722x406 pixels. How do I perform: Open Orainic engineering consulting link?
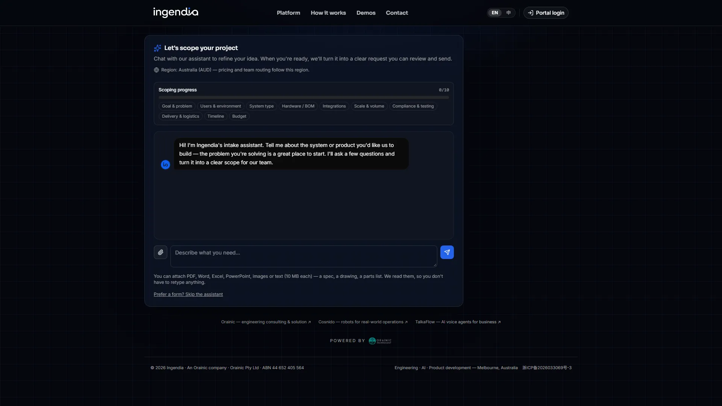(266, 322)
